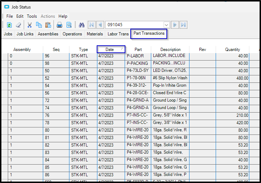261x183 pixels.
Task: Sort by the Part column header
Action: [138, 50]
